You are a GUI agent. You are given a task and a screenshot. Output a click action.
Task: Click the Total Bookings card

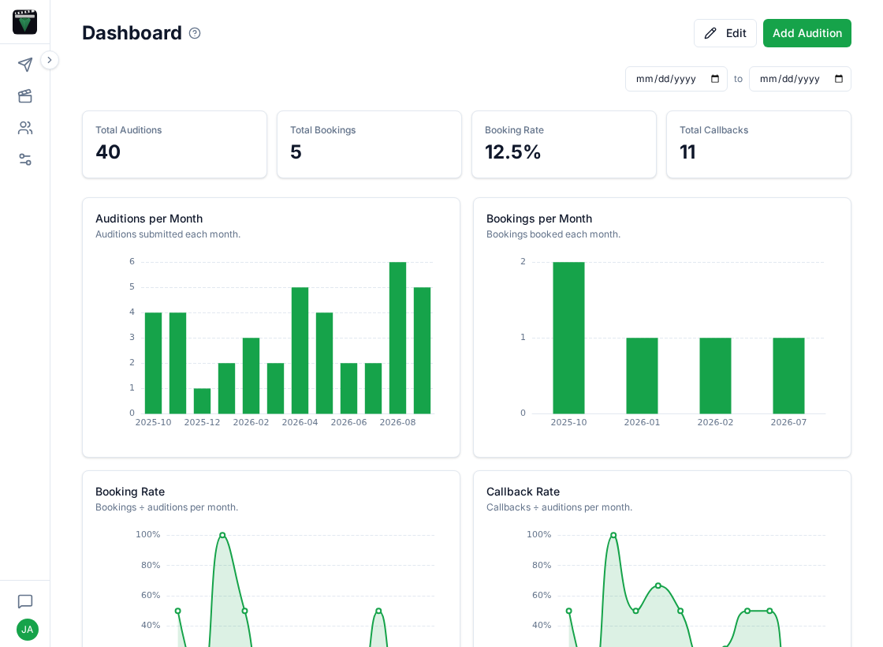369,144
